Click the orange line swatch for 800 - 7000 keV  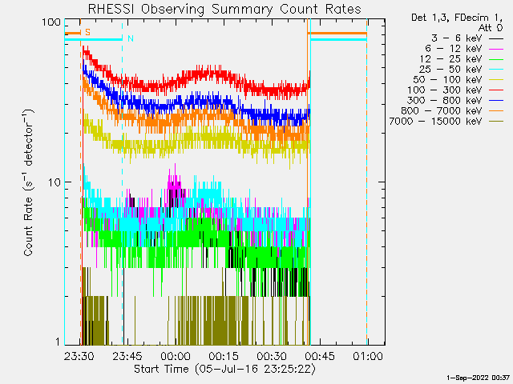point(496,111)
